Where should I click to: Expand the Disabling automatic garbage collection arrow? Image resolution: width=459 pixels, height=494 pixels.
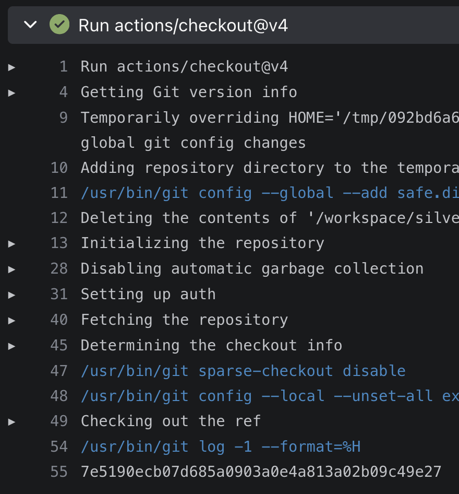11,269
